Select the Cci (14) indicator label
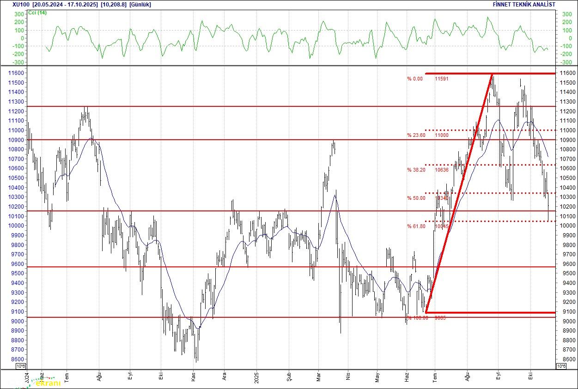The height and width of the screenshot is (389, 578). 37,12
